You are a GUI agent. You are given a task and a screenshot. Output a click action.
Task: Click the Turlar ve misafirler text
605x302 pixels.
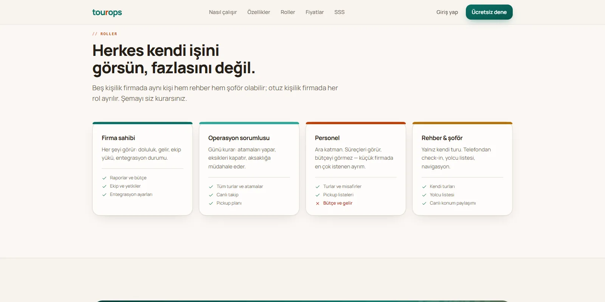coord(342,186)
